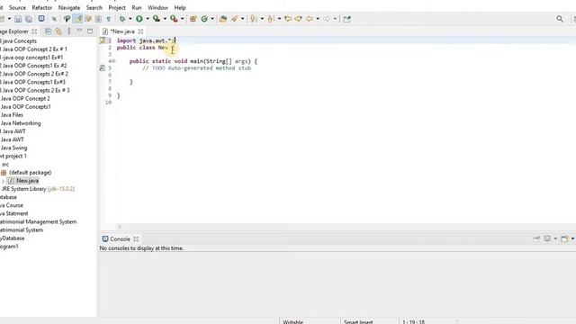
Task: Create a new Java class icon
Action: pyautogui.click(x=204, y=19)
